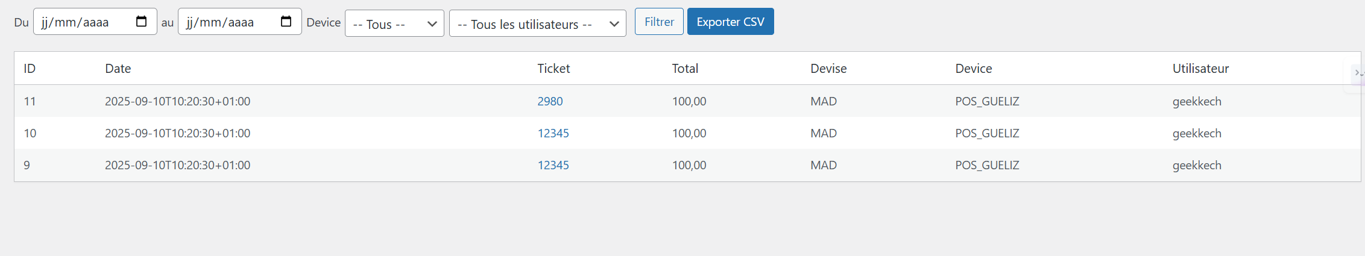Export the list with Exporter CSV
Image resolution: width=1365 pixels, height=256 pixels.
click(x=730, y=22)
